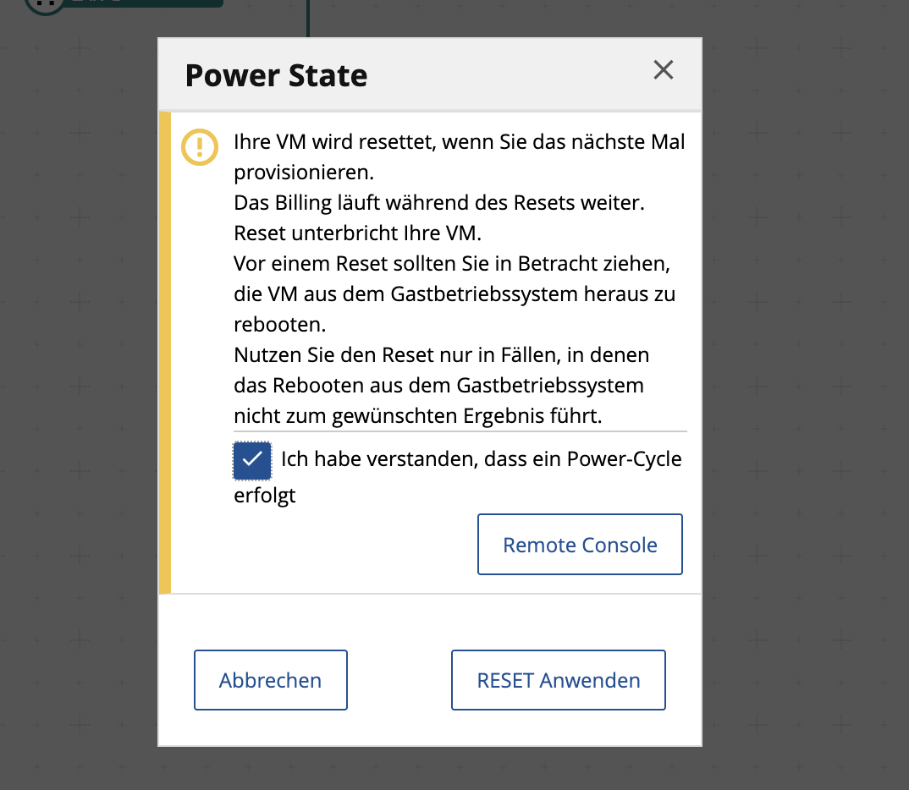Click the checkbox label text 'erfolgt'
This screenshot has width=909, height=790.
[x=263, y=496]
